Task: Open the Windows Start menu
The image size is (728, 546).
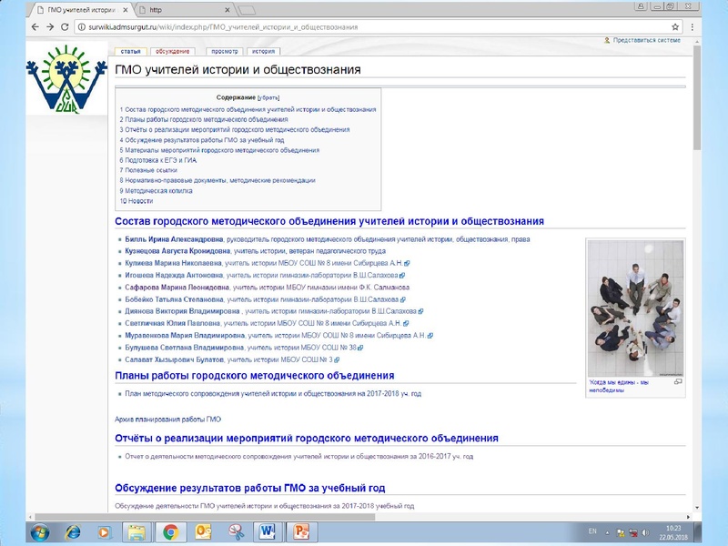Action: (x=40, y=531)
